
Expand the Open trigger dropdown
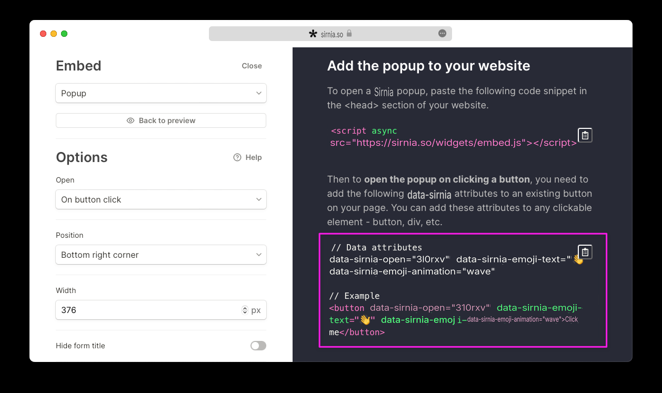[161, 199]
